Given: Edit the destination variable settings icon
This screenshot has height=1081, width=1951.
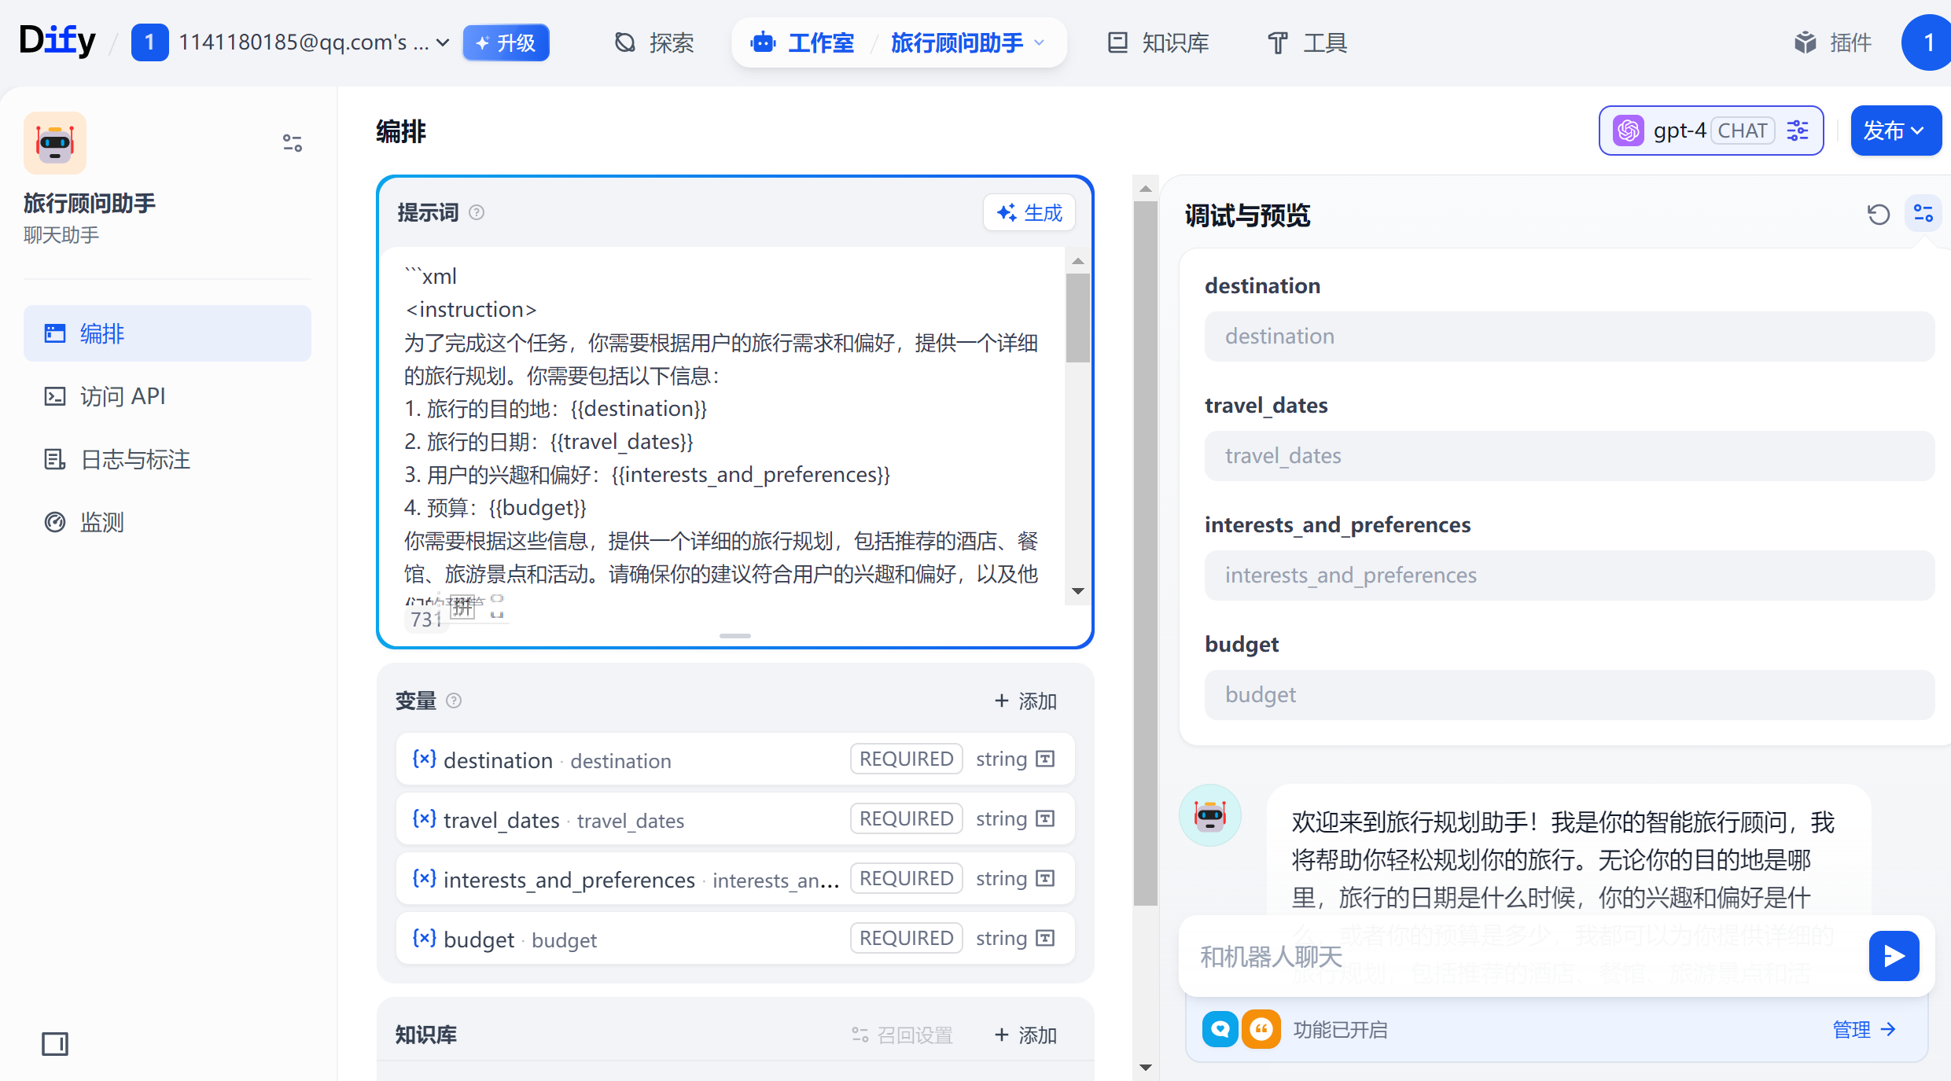Looking at the screenshot, I should coord(1045,759).
